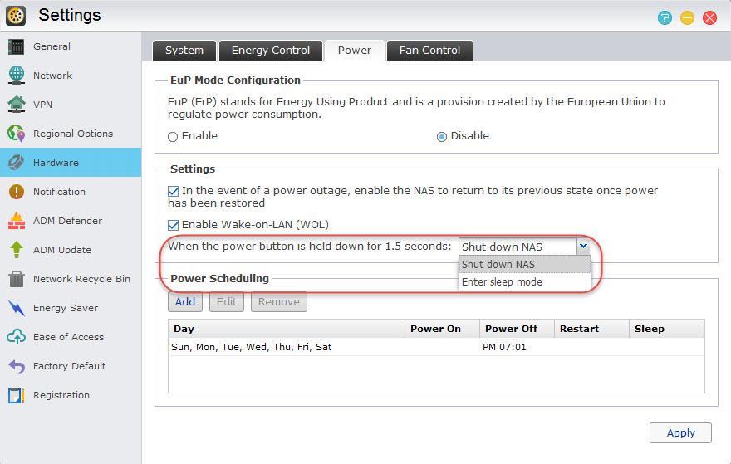Open ADM Update label in sidebar
This screenshot has height=464, width=731.
click(62, 250)
